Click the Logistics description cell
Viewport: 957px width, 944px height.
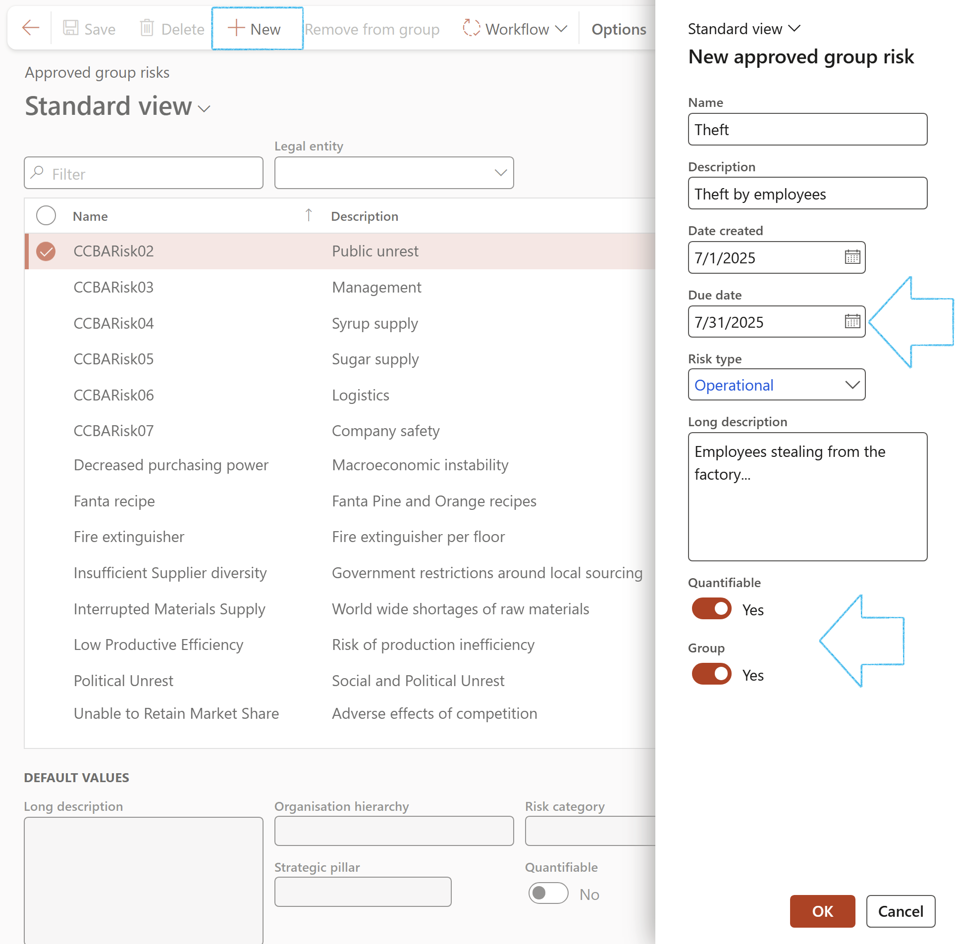pyautogui.click(x=361, y=395)
